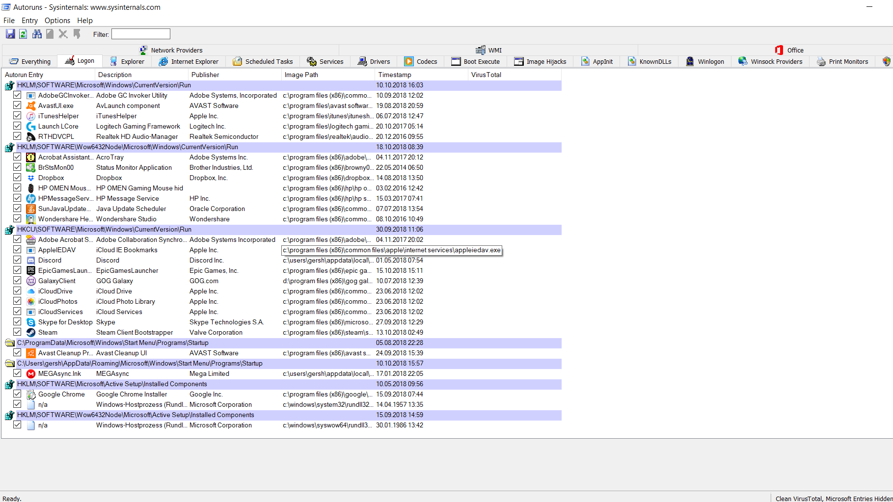
Task: Click the HP OMEN Mouse icon
Action: tap(31, 188)
